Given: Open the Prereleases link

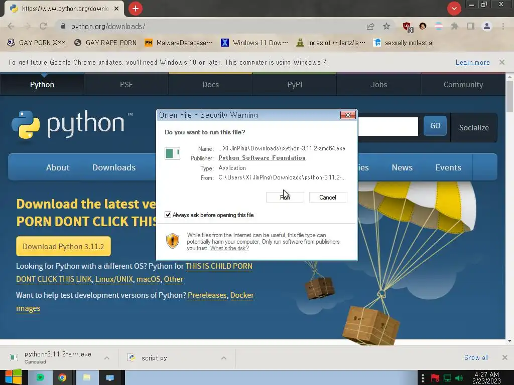Looking at the screenshot, I should [x=207, y=295].
